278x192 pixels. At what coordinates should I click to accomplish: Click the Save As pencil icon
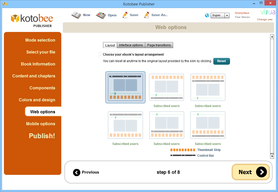[147, 15]
